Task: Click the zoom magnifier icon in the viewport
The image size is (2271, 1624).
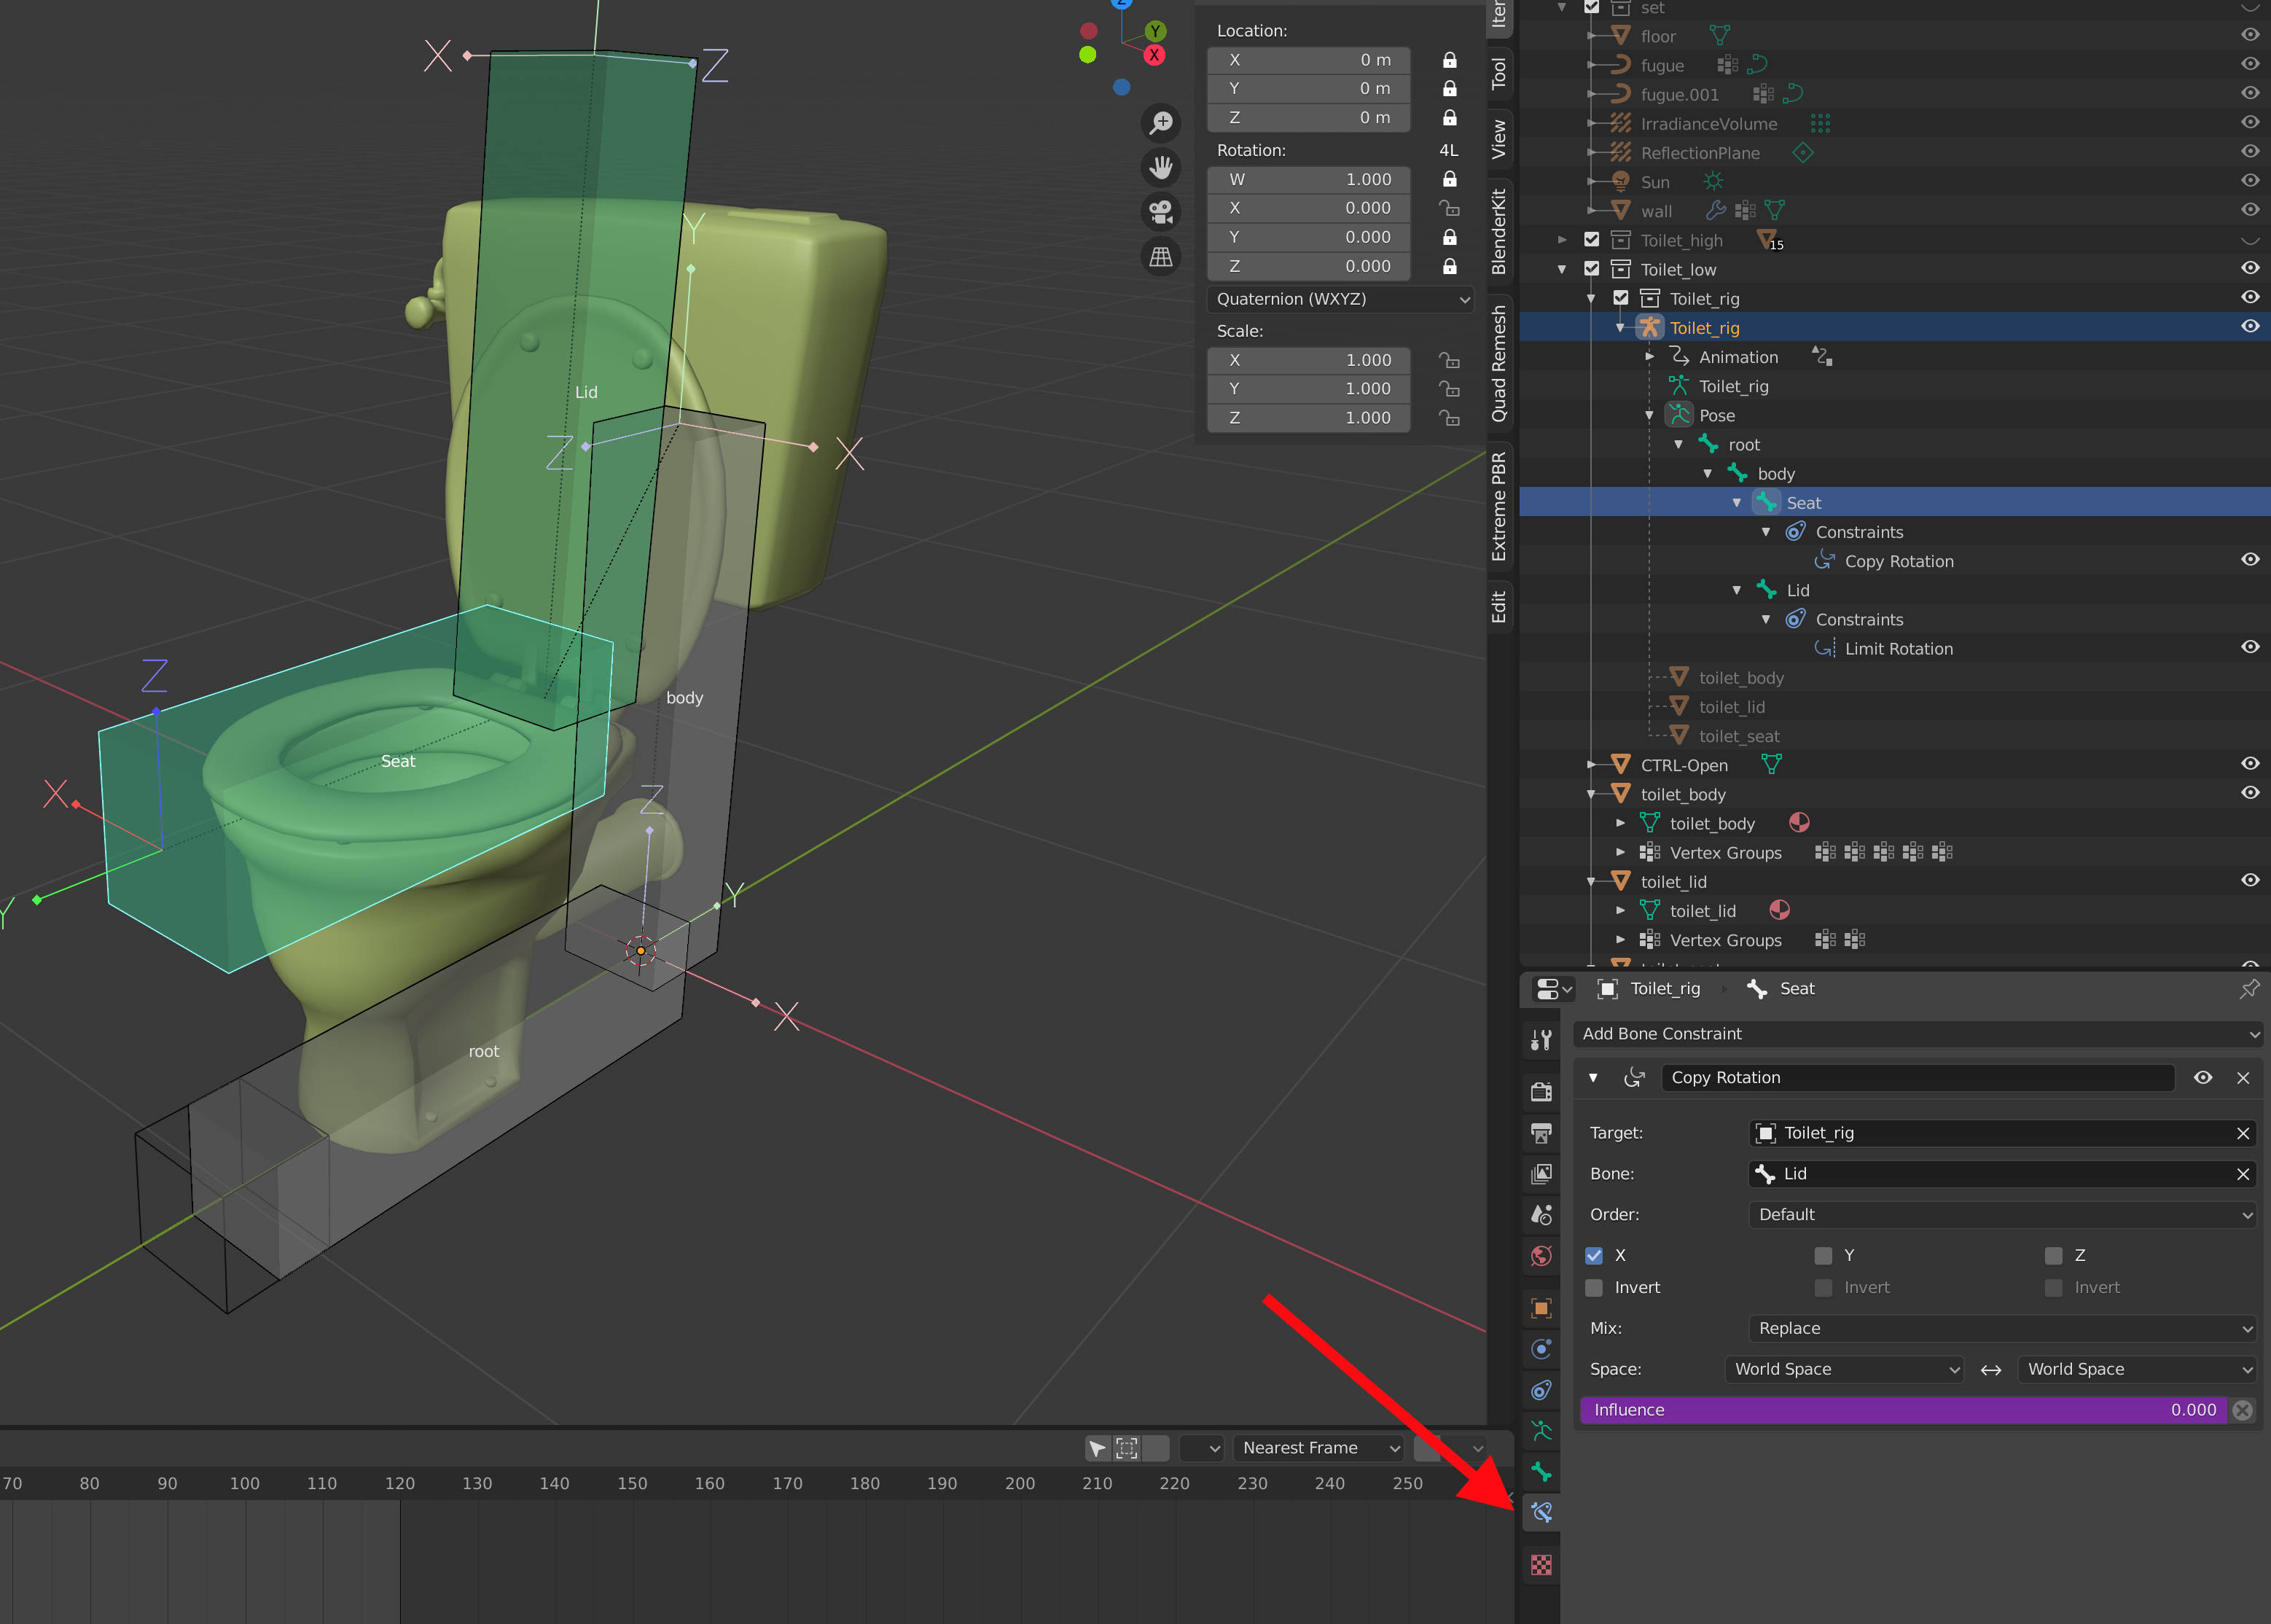Action: point(1162,122)
